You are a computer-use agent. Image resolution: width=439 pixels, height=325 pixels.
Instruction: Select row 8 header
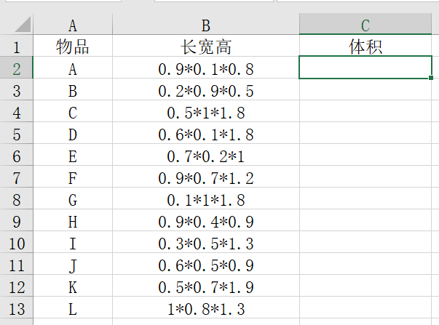pos(17,198)
